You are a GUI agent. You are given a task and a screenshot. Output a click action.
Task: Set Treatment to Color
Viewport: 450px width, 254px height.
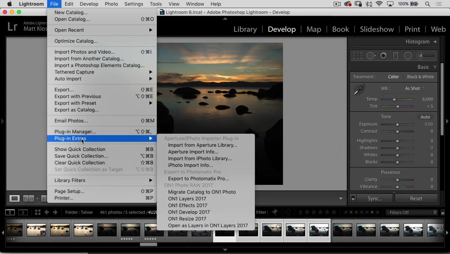coord(393,77)
